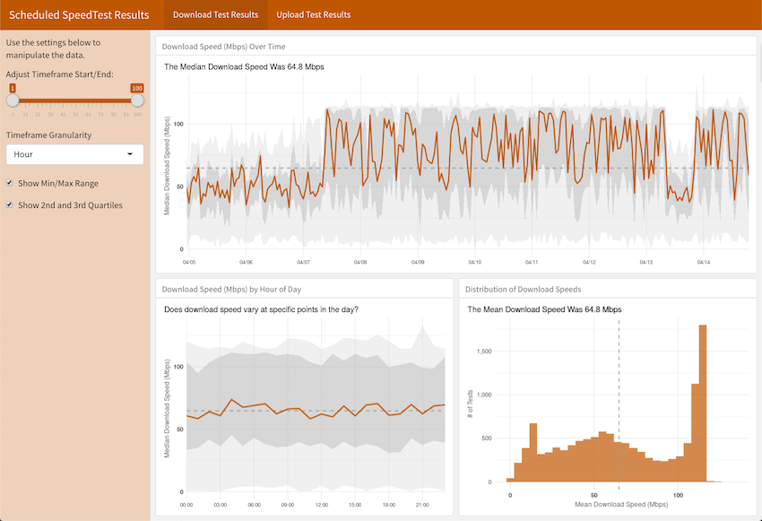
Task: Open the Download Test Results tab
Action: pos(216,14)
